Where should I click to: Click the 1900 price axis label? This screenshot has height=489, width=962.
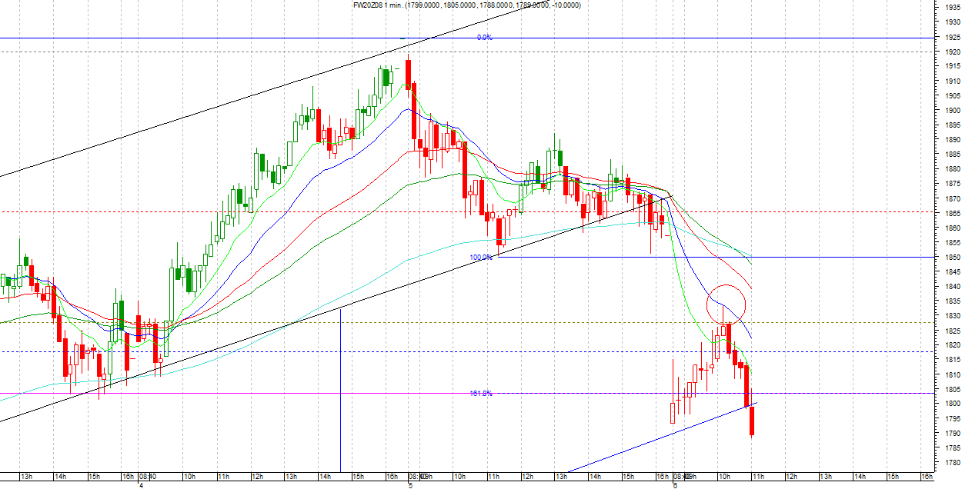pyautogui.click(x=952, y=111)
